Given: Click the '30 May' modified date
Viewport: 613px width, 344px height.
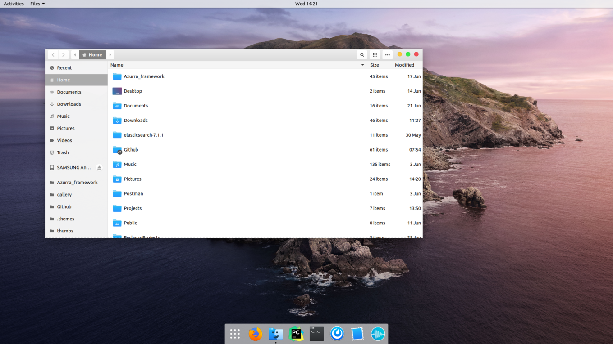Looking at the screenshot, I should click(413, 135).
